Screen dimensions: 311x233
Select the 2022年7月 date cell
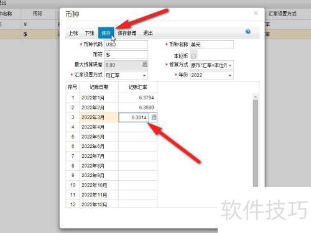99,156
